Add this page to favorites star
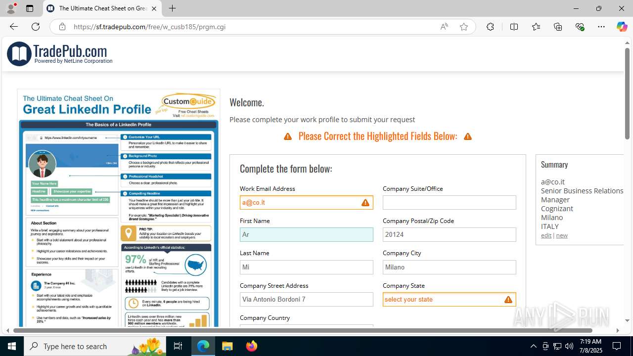 pos(464,27)
